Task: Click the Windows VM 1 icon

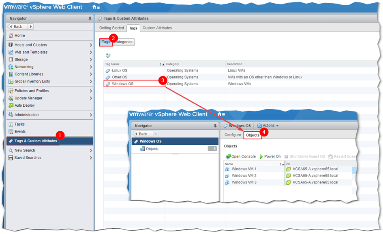Action: (x=227, y=169)
